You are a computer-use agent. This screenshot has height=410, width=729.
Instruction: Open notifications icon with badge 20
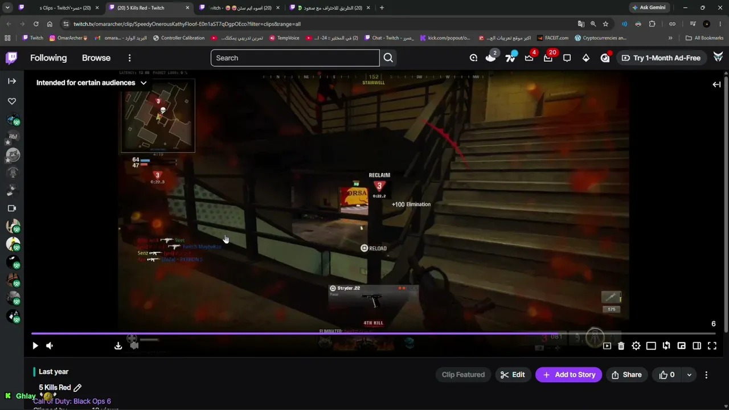point(548,58)
